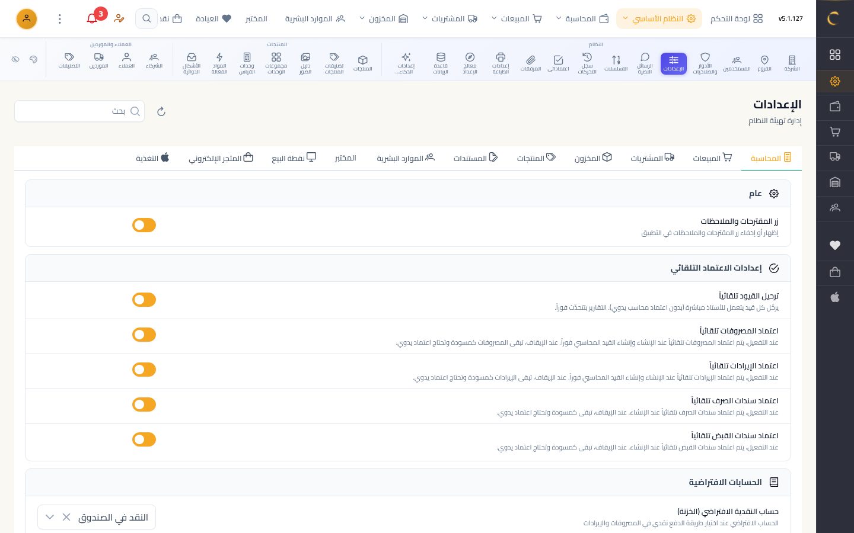Viewport: 854px width, 533px height.
Task: Toggle auto-approve payment vouchers (اعتماد سندات الصرف تلقائياً)
Action: pos(144,404)
